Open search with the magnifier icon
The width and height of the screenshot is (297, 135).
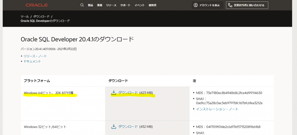point(82,5)
